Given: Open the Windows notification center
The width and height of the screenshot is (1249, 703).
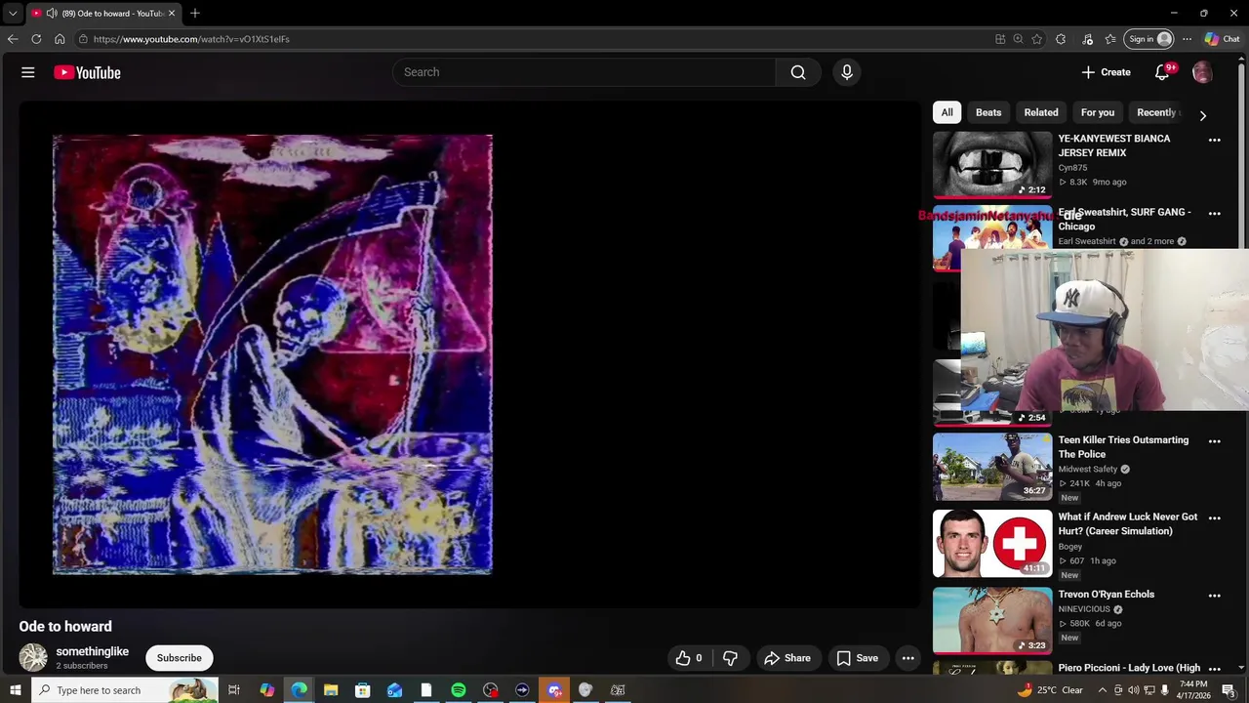Looking at the screenshot, I should coord(1229,690).
